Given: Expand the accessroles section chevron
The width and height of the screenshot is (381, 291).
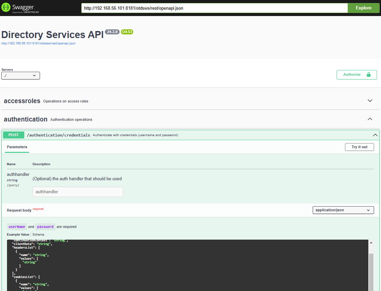Looking at the screenshot, I should 370,101.
